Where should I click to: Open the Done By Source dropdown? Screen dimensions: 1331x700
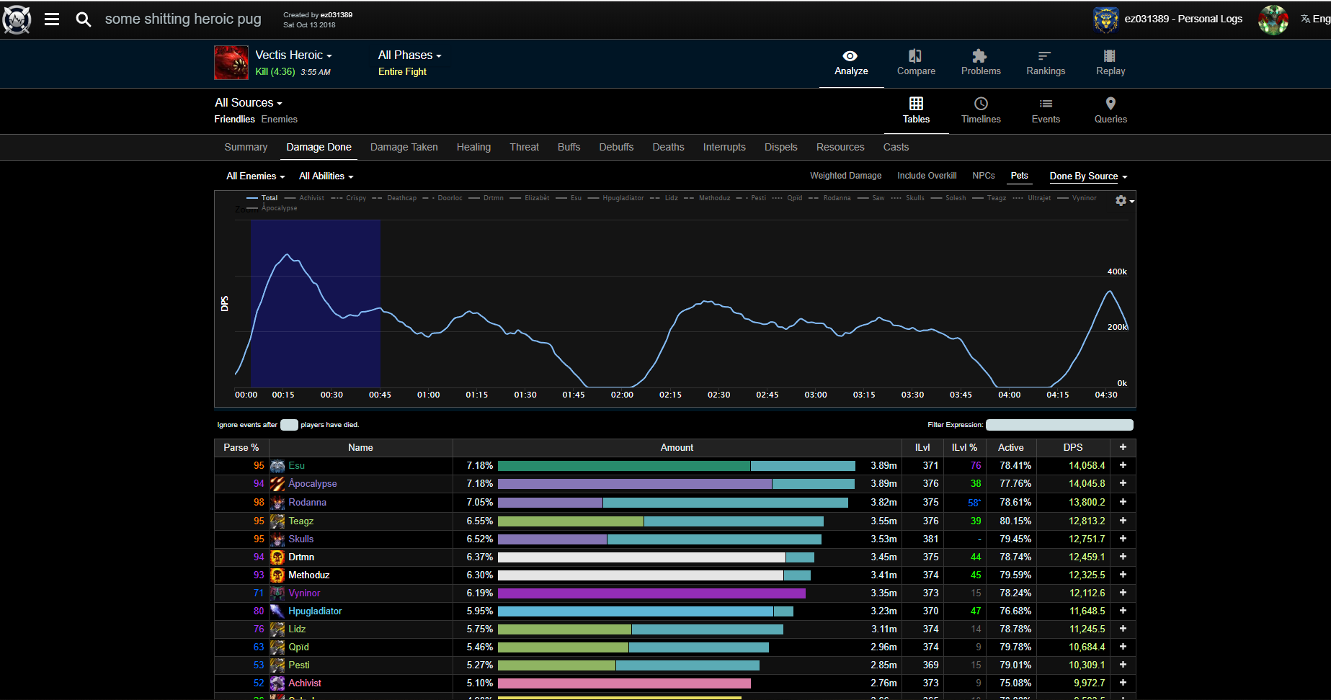tap(1088, 176)
